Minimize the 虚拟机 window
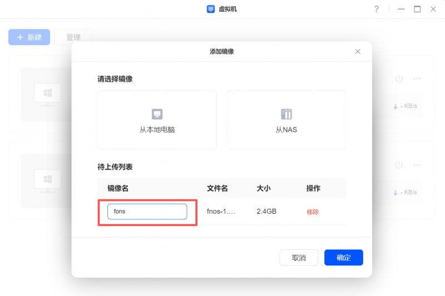This screenshot has height=296, width=445. [400, 9]
